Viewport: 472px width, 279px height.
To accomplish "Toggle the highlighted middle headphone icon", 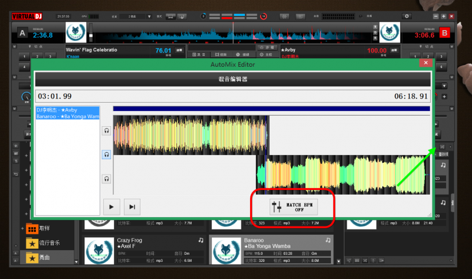I will tap(107, 155).
